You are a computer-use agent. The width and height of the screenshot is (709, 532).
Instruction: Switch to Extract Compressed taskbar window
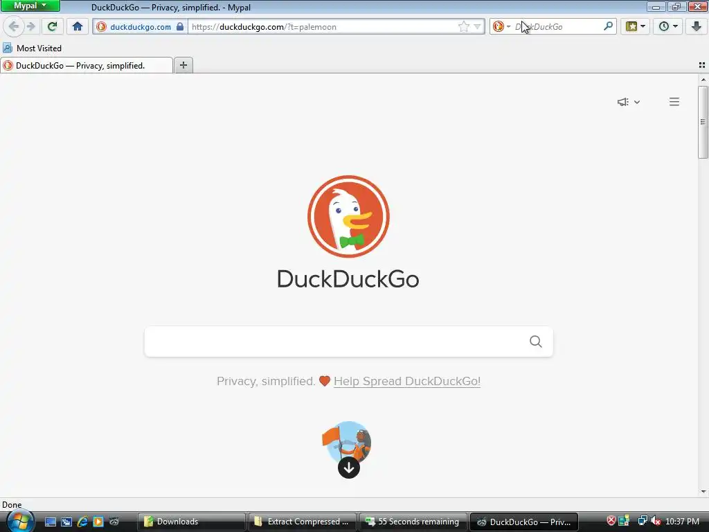(302, 522)
